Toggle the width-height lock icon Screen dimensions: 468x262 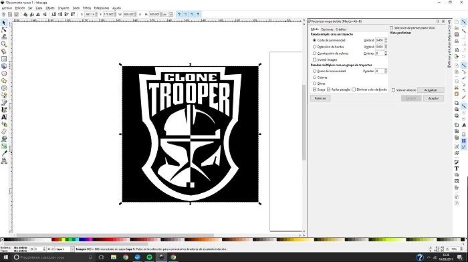tap(140, 14)
